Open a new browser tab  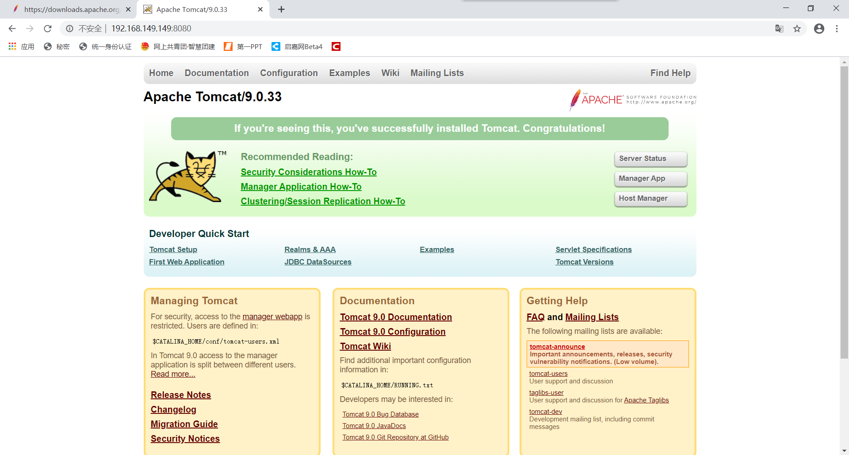281,9
